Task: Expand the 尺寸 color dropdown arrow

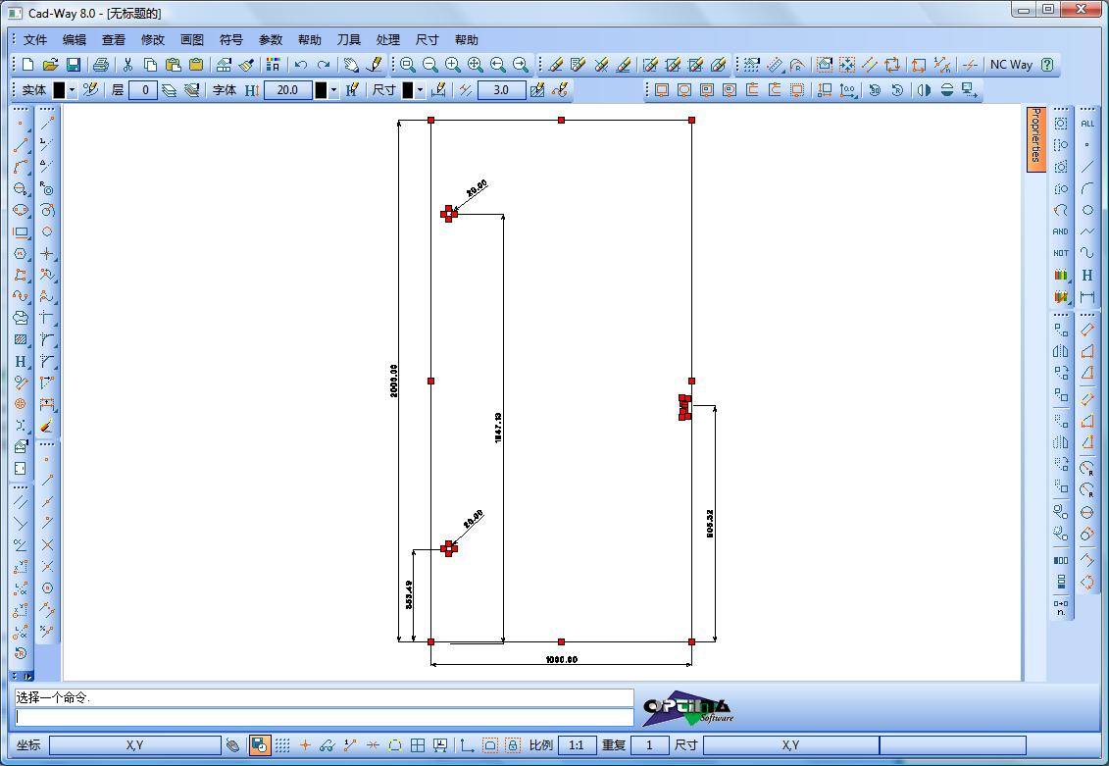Action: coord(420,90)
